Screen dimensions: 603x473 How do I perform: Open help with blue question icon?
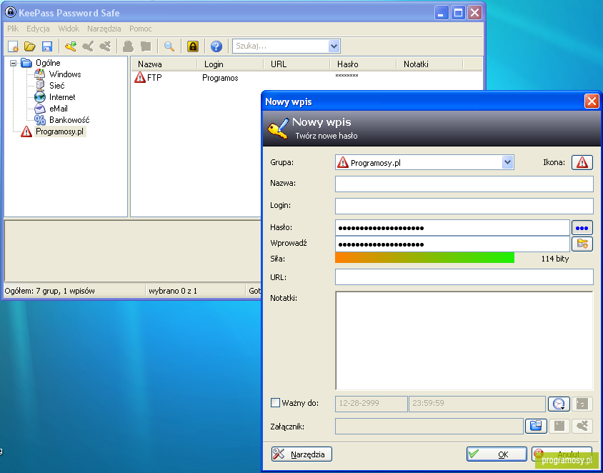(216, 46)
